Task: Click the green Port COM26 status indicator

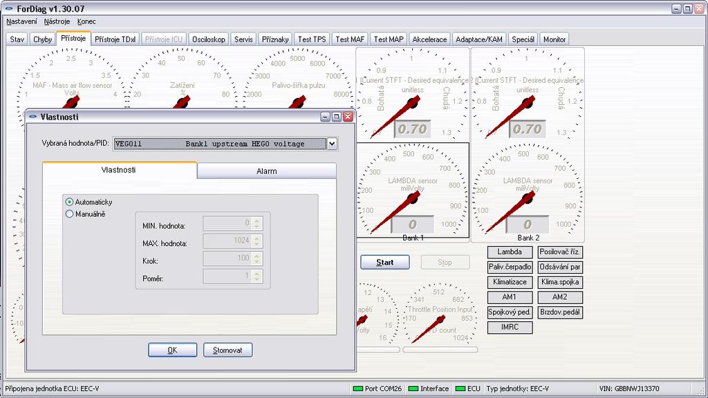Action: pyautogui.click(x=358, y=388)
